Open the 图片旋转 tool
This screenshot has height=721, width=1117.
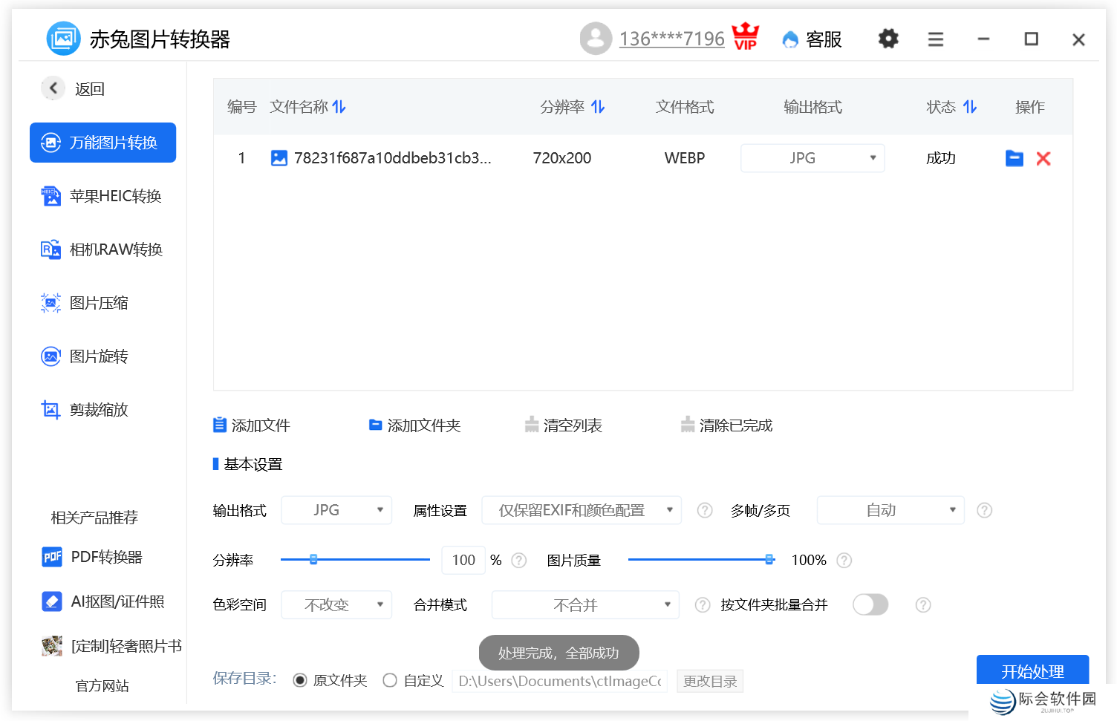pos(97,356)
